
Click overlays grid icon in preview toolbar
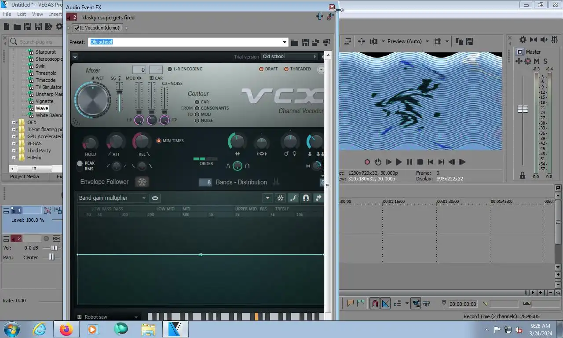pos(438,41)
